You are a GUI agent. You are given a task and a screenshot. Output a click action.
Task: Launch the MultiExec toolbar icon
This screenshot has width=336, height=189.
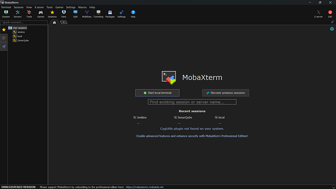87,14
